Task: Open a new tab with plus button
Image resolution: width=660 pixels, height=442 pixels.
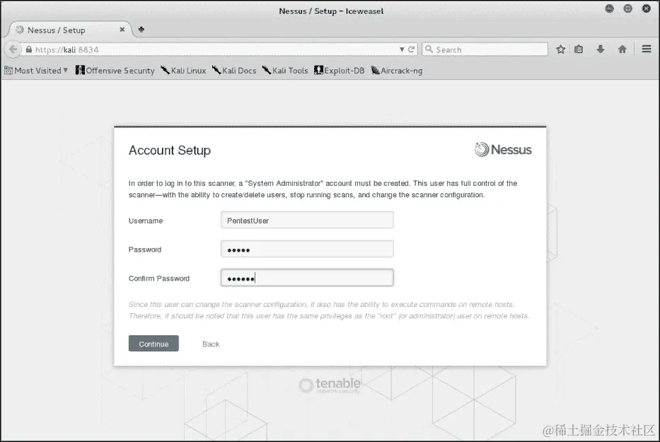Action: pyautogui.click(x=141, y=30)
